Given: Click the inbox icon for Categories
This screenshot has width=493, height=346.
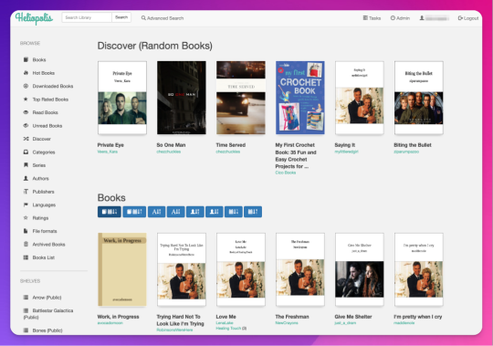Looking at the screenshot, I should coord(26,152).
